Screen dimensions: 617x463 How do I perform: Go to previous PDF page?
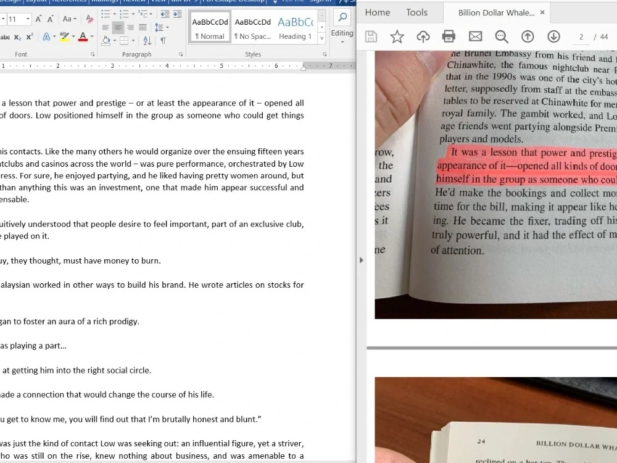point(528,36)
